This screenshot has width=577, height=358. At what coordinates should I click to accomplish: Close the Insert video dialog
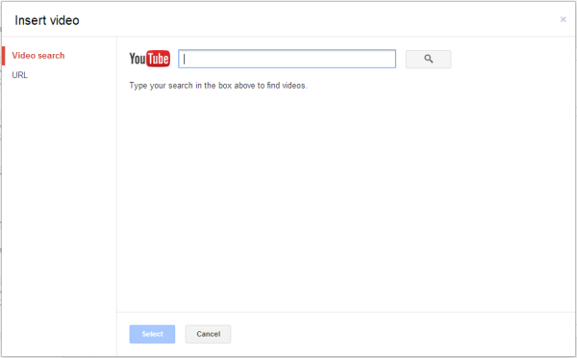pyautogui.click(x=563, y=19)
